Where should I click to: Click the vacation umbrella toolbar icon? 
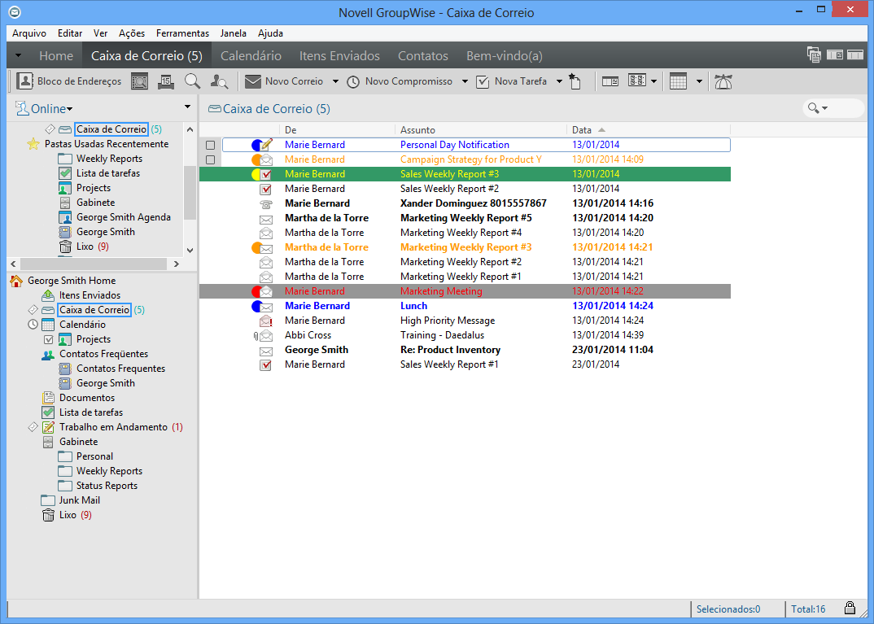[x=723, y=81]
